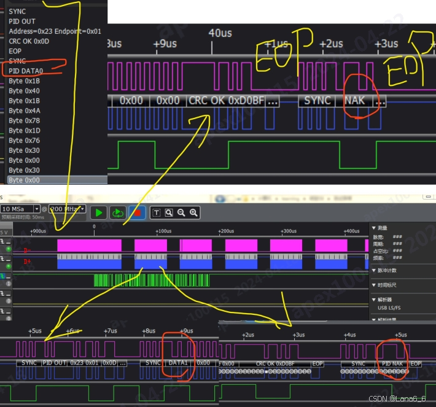The image size is (436, 407).
Task: Zoom to fit with the boxed magnifier icon
Action: point(169,213)
